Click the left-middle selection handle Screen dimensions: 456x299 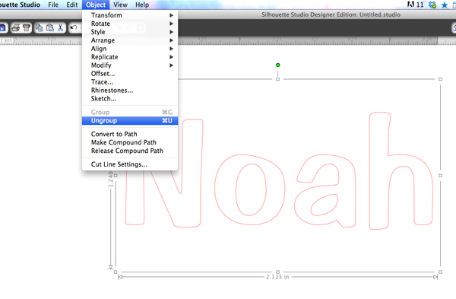tap(116, 176)
